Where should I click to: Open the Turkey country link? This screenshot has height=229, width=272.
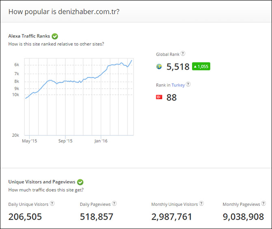click(178, 85)
